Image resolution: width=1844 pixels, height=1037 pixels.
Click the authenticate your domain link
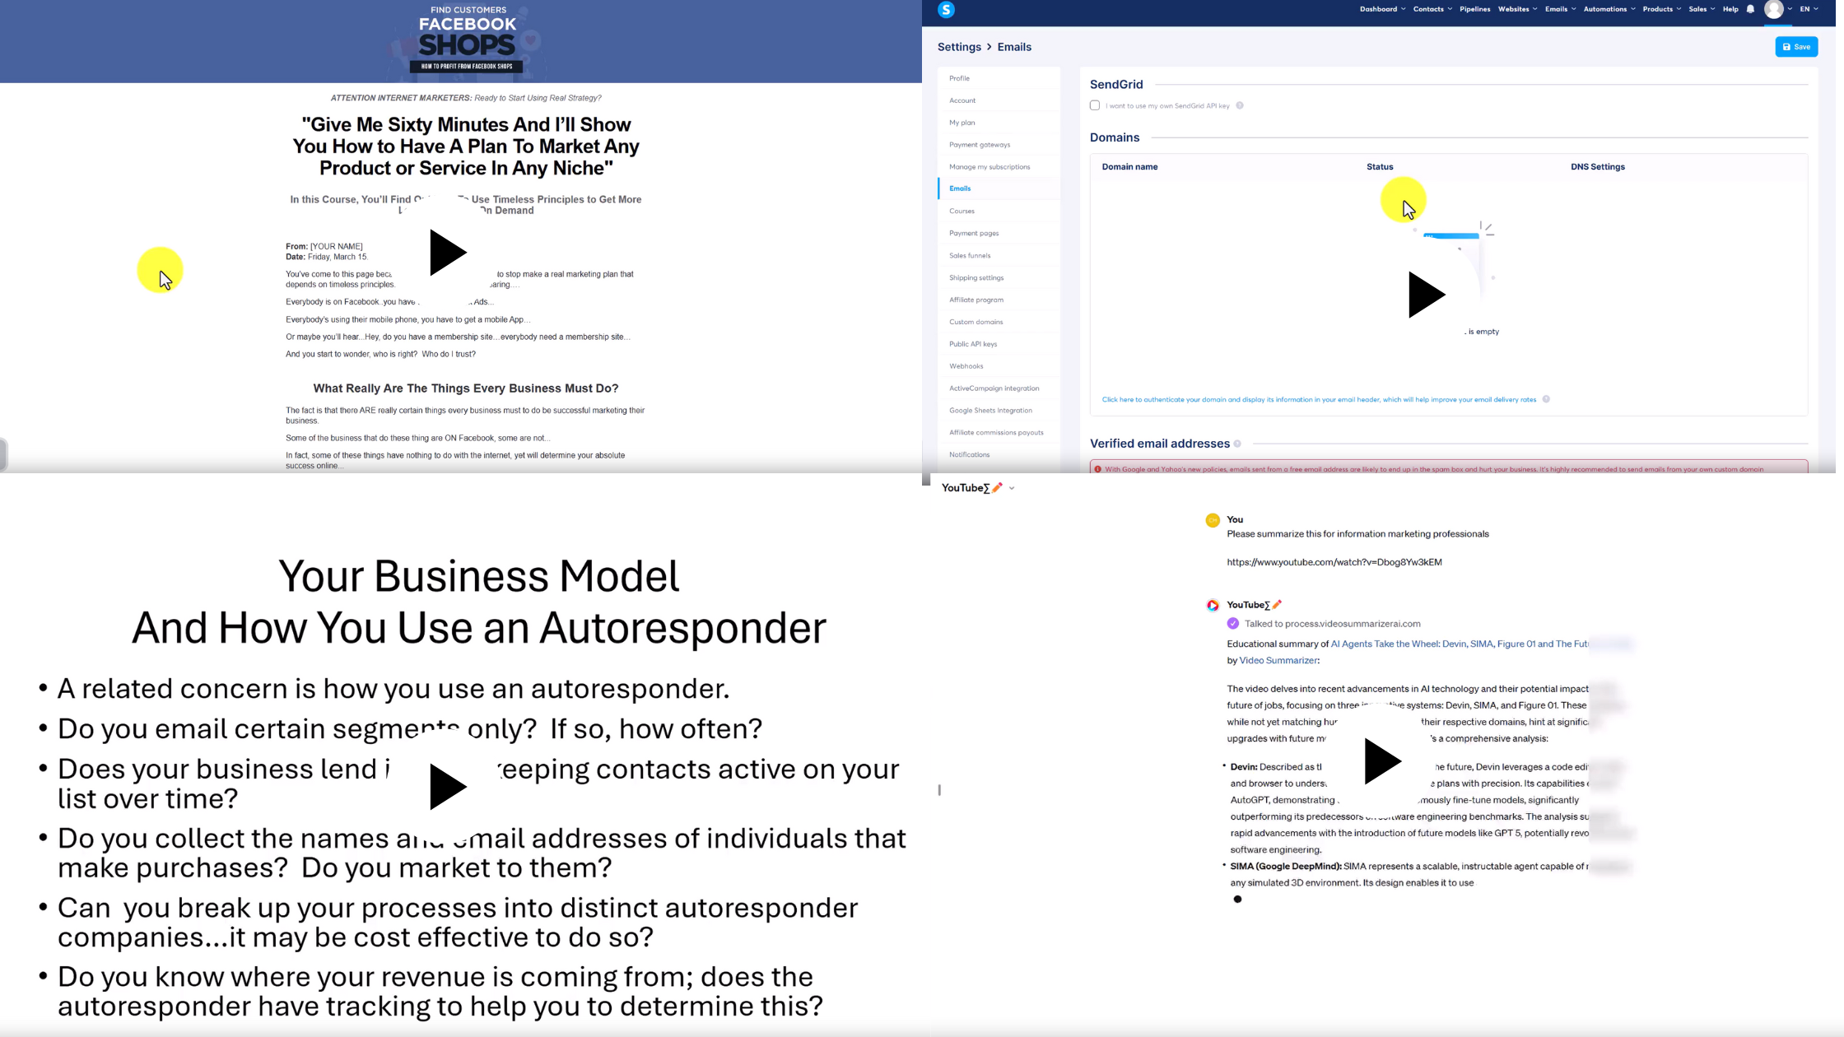1319,399
